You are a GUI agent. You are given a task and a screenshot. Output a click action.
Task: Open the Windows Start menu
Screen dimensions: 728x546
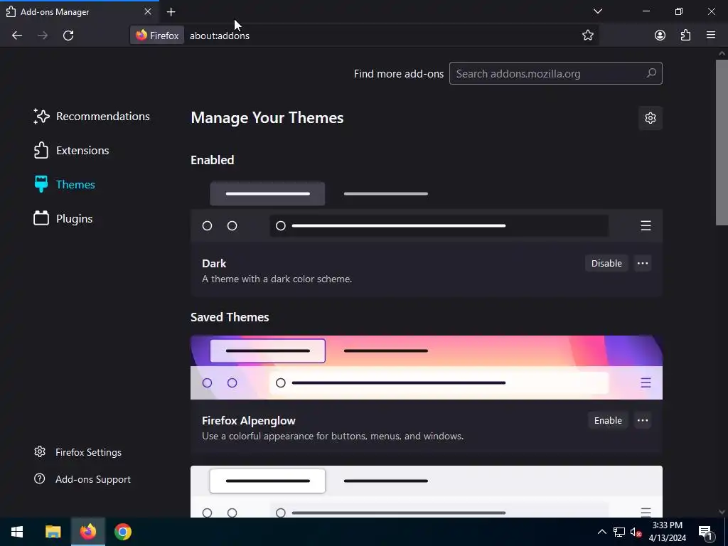click(17, 532)
